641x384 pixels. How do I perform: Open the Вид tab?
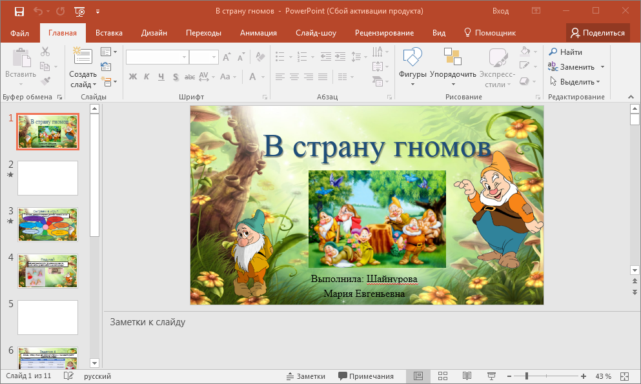(439, 33)
